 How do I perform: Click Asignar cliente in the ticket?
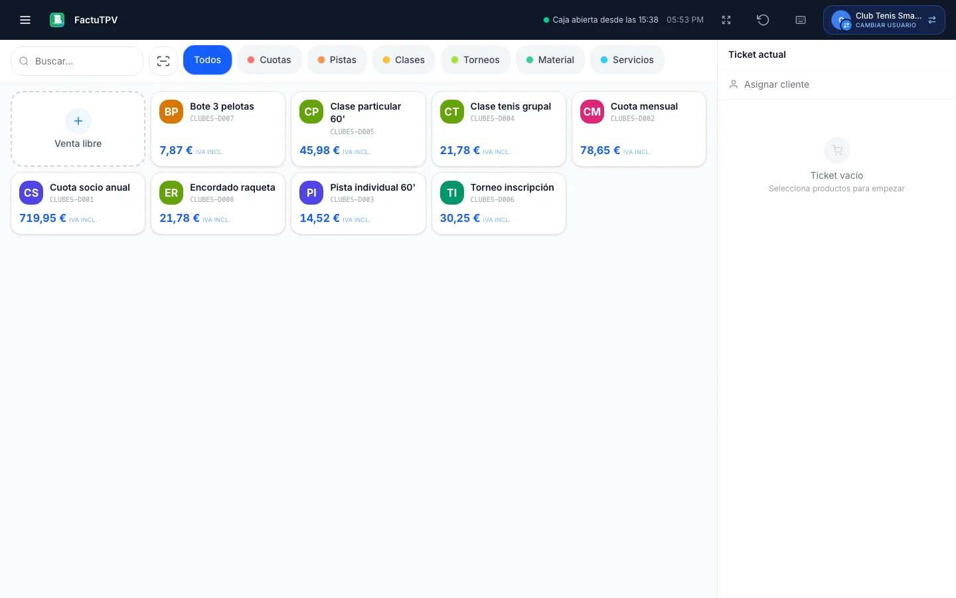pyautogui.click(x=836, y=84)
